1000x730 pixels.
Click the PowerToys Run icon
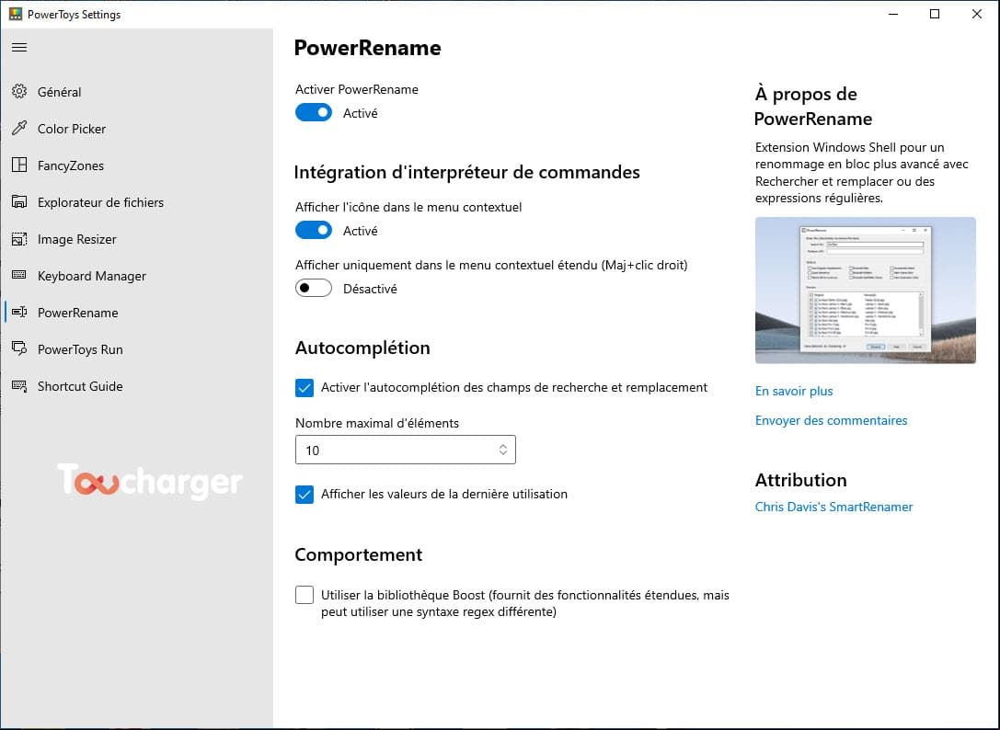tap(19, 348)
